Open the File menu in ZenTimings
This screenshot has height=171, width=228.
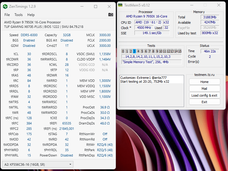[7, 15]
